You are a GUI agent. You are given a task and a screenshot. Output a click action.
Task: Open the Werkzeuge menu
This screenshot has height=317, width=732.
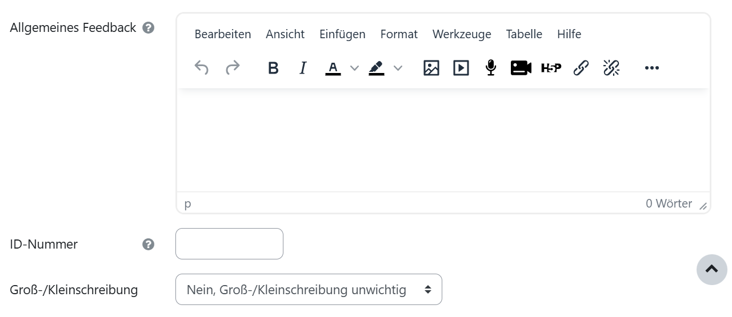462,34
